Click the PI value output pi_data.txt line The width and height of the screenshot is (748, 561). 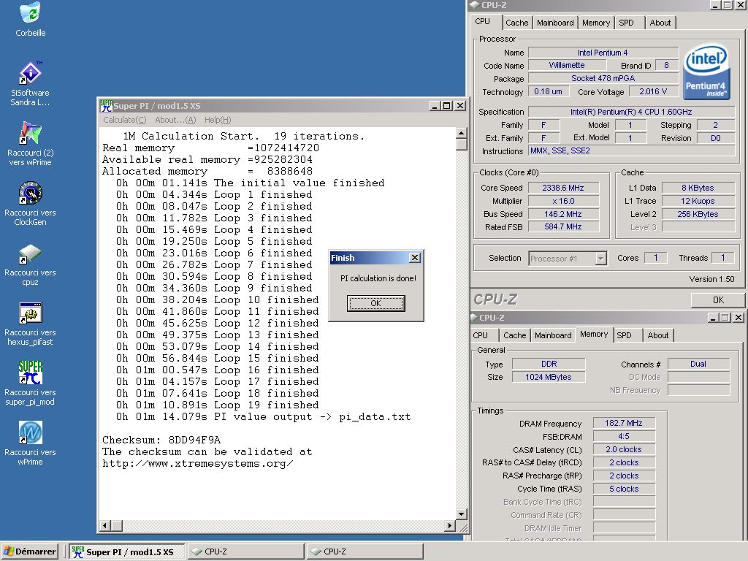(x=263, y=416)
